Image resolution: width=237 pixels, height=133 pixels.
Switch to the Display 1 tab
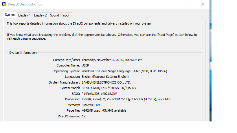pos(24,15)
